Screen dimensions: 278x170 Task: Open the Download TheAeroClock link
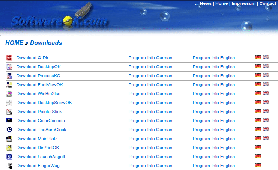pyautogui.click(x=41, y=130)
